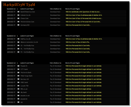Click envelope icon in Barclays UK row

18,79
